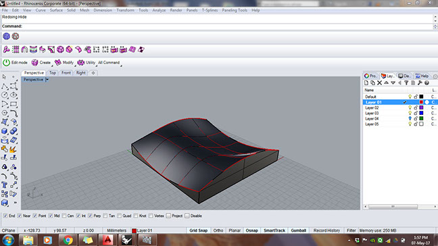Select the Text object tool
The width and height of the screenshot is (438, 246).
(5, 185)
